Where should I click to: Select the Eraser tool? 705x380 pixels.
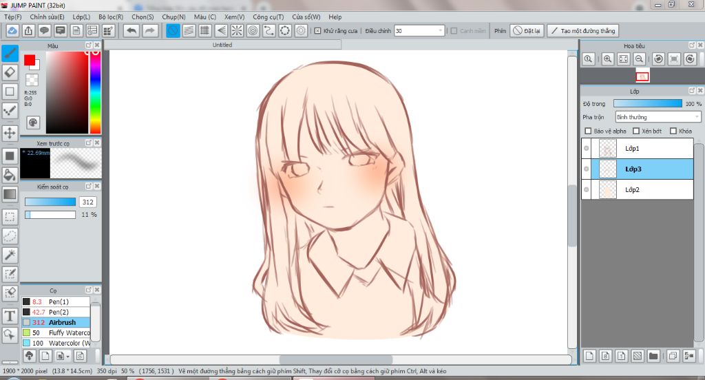[10, 72]
